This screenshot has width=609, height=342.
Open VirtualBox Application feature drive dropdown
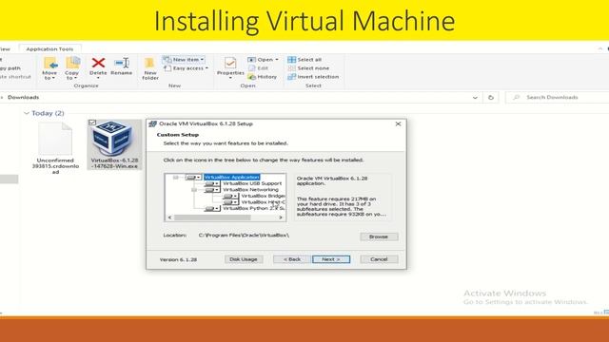coord(193,178)
